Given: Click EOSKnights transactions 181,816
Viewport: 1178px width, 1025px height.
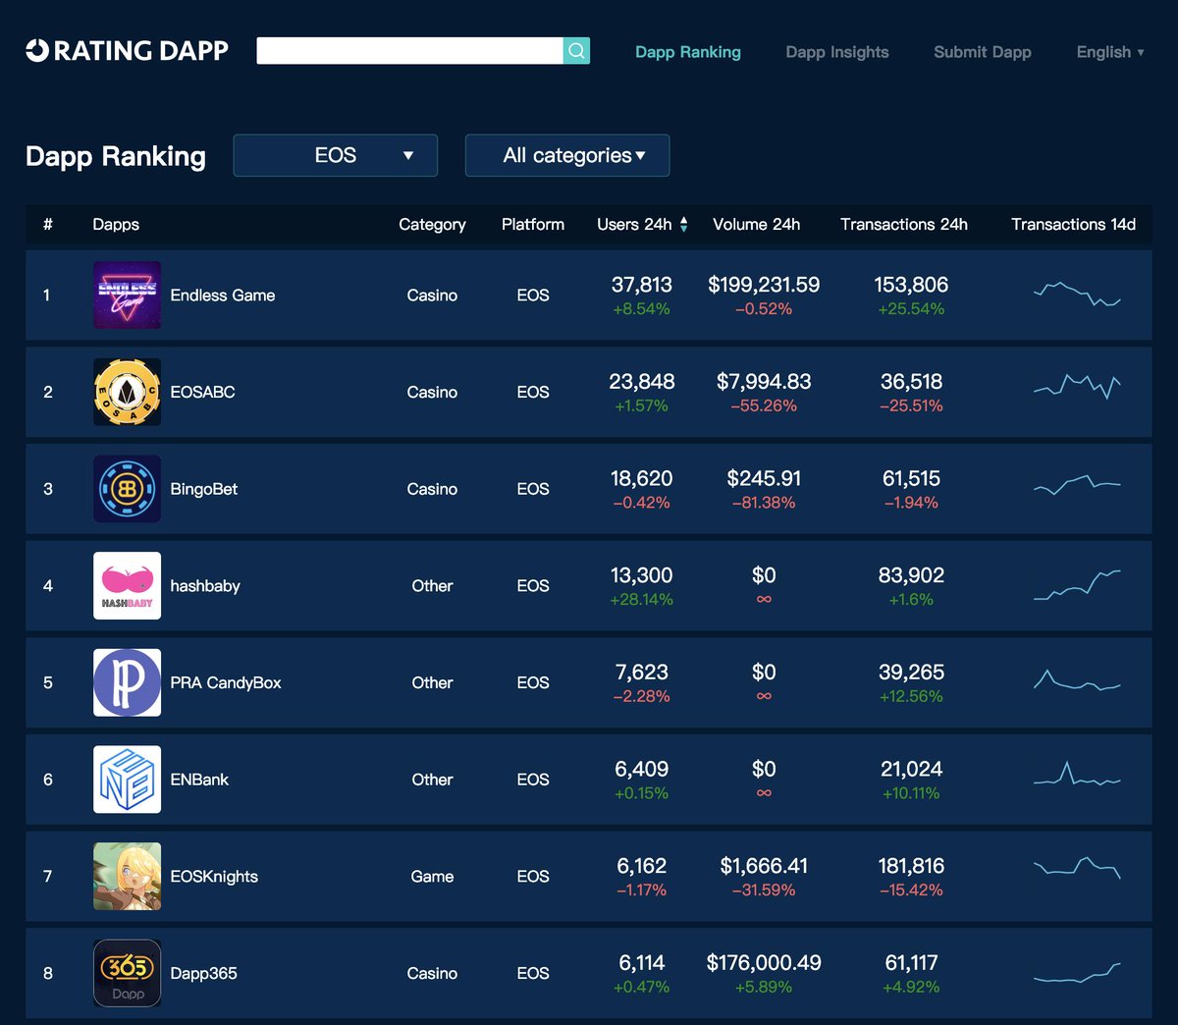Looking at the screenshot, I should [911, 866].
